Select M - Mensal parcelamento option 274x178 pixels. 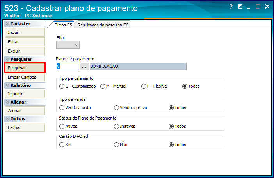[x=113, y=86]
